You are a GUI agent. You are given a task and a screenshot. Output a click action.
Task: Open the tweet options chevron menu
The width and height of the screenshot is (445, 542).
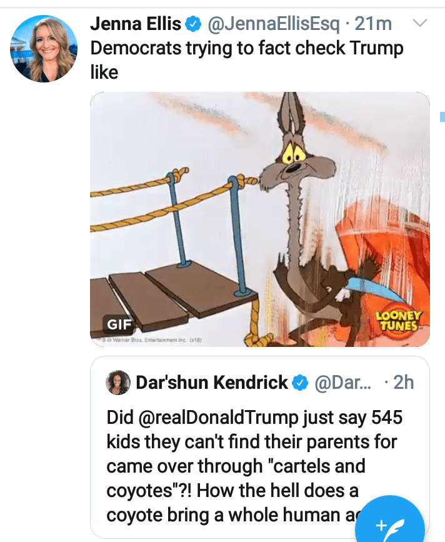point(421,24)
